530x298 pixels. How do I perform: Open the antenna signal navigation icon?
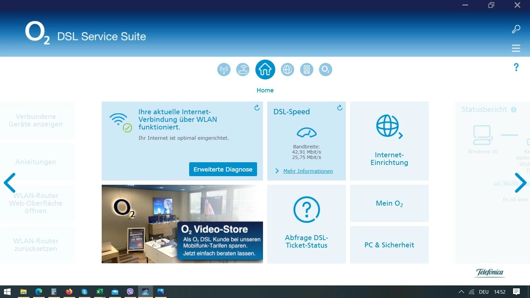[224, 70]
